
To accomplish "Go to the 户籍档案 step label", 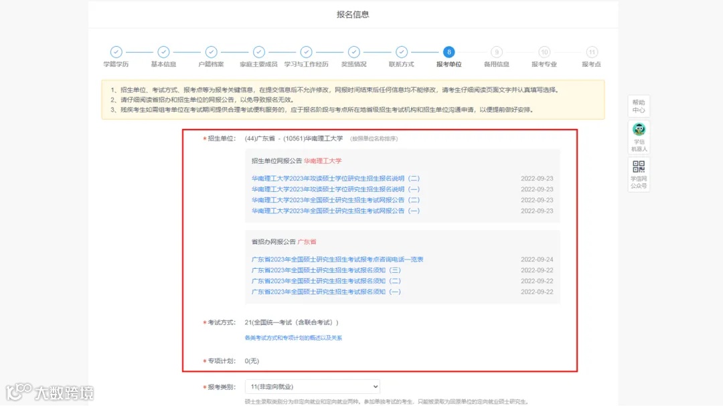I will (x=211, y=64).
